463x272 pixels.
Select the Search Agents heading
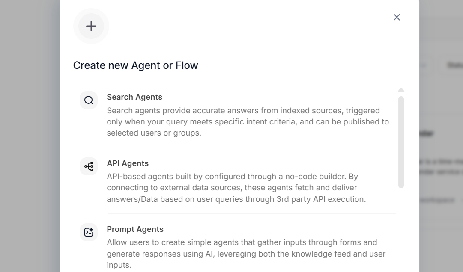click(x=134, y=97)
